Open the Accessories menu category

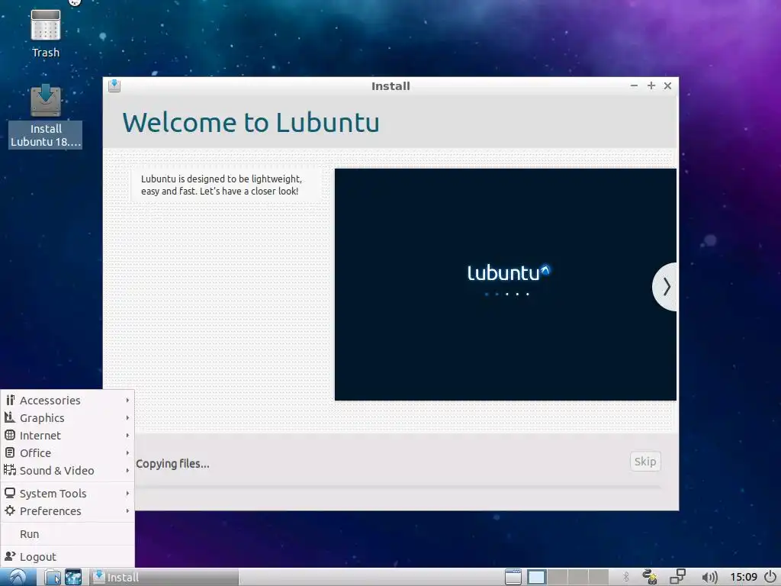point(68,400)
